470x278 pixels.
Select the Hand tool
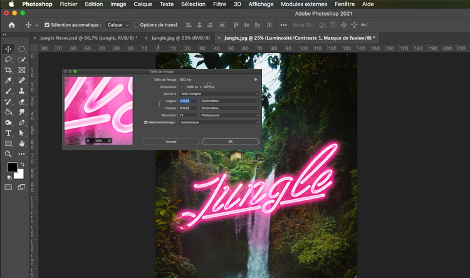click(22, 143)
